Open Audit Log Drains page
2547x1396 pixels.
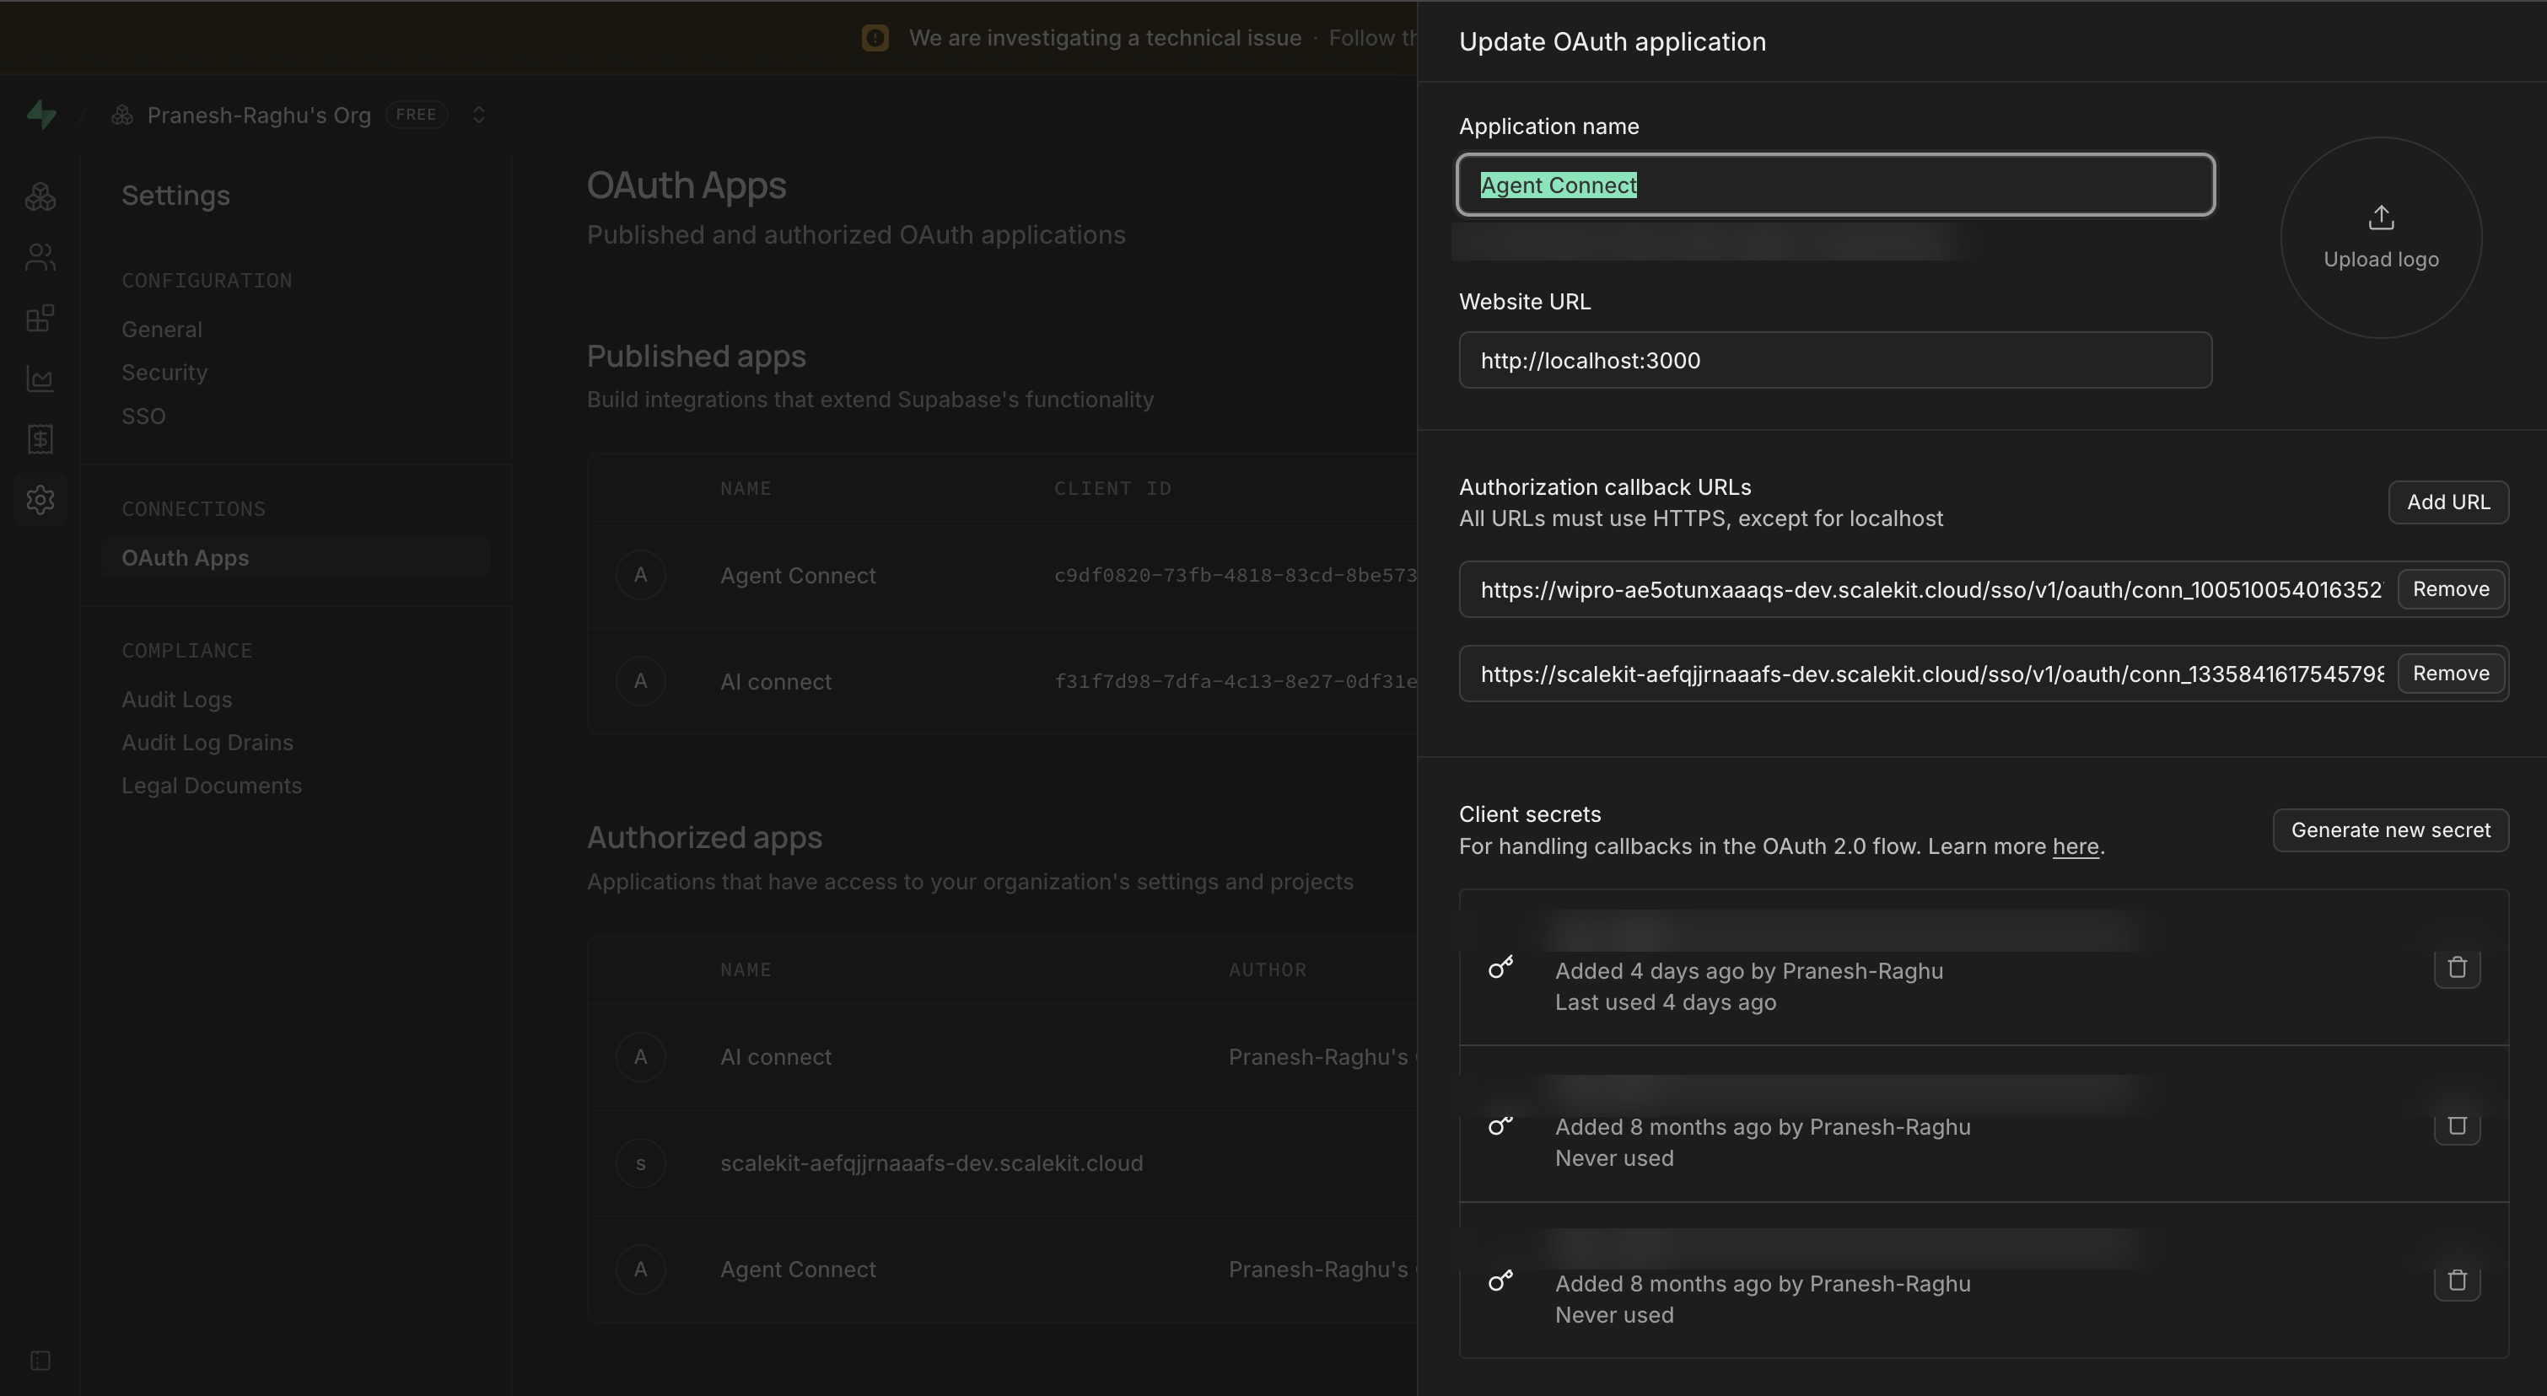click(207, 742)
